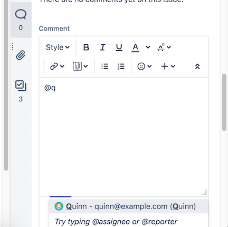Open the Style dropdown
This screenshot has width=228, height=227.
click(58, 47)
